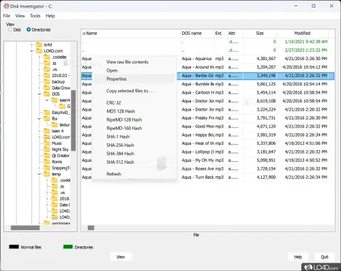Sort by the Modified column header
Image resolution: width=341 pixels, height=271 pixels.
pos(302,33)
